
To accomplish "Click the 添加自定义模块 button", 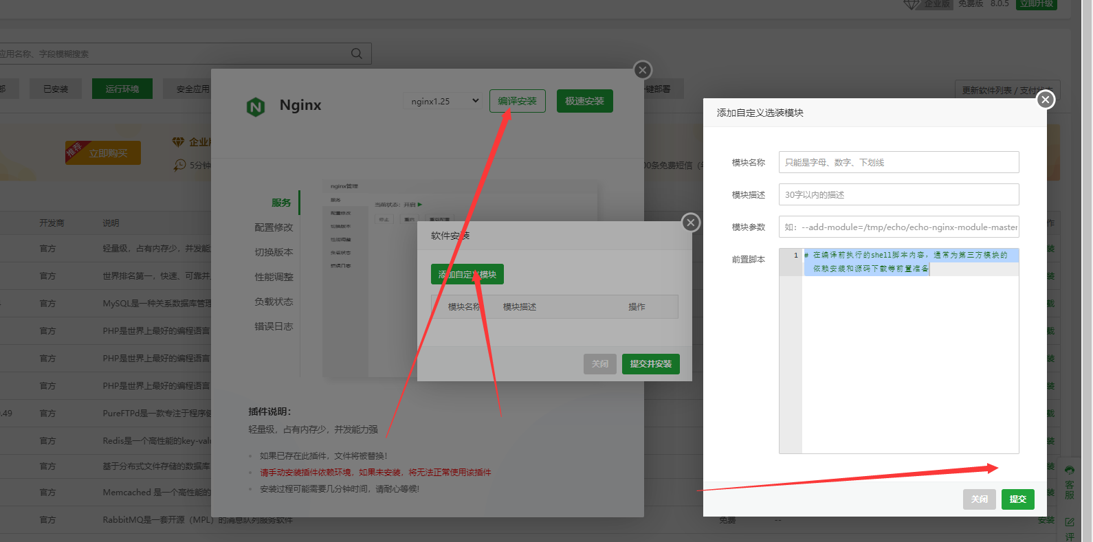I will click(x=467, y=274).
